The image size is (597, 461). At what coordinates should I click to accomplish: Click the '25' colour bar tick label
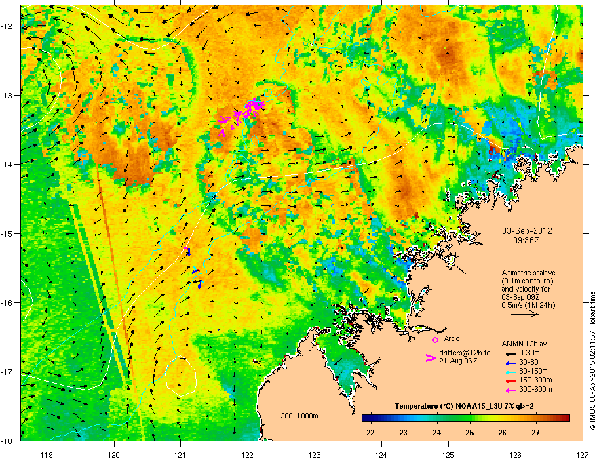[469, 433]
